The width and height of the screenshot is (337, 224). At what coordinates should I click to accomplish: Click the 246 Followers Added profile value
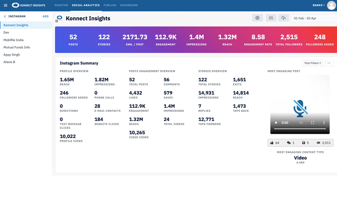coord(64,93)
